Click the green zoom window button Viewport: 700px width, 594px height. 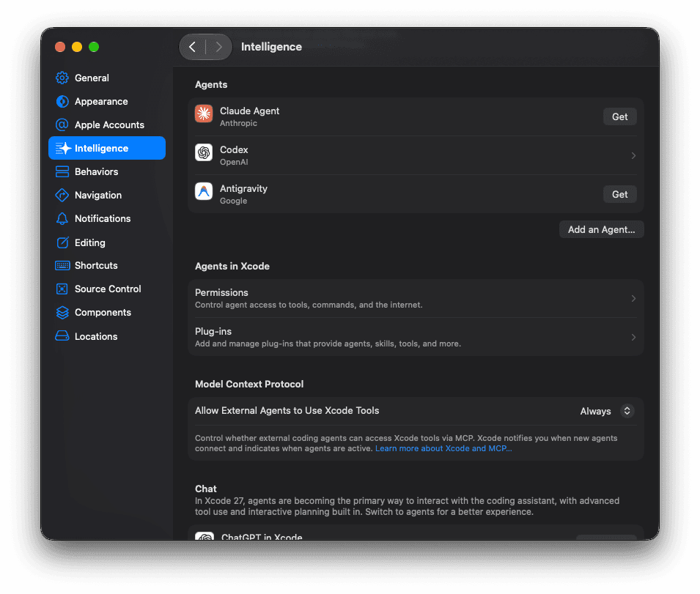tap(94, 47)
